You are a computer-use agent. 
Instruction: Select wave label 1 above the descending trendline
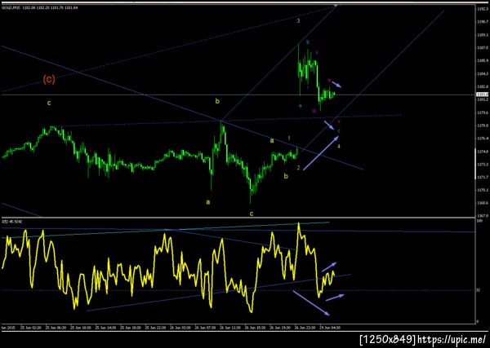coord(289,138)
